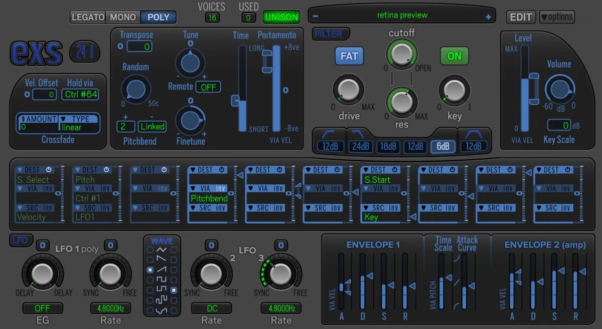602x329 pixels.
Task: Select right radio button beside random wave
Action: (174, 310)
